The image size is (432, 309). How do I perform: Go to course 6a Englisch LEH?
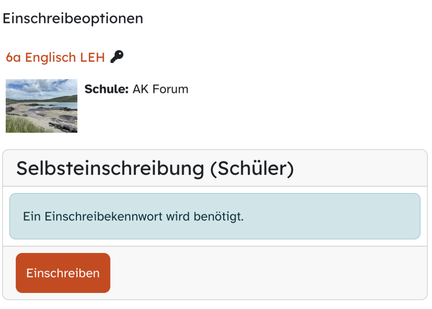pos(55,57)
